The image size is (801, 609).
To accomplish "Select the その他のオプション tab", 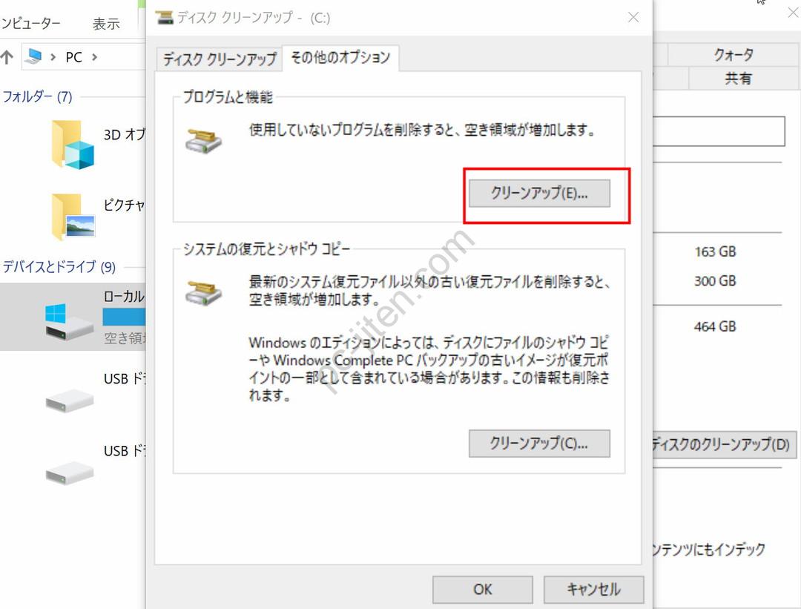I will point(340,58).
